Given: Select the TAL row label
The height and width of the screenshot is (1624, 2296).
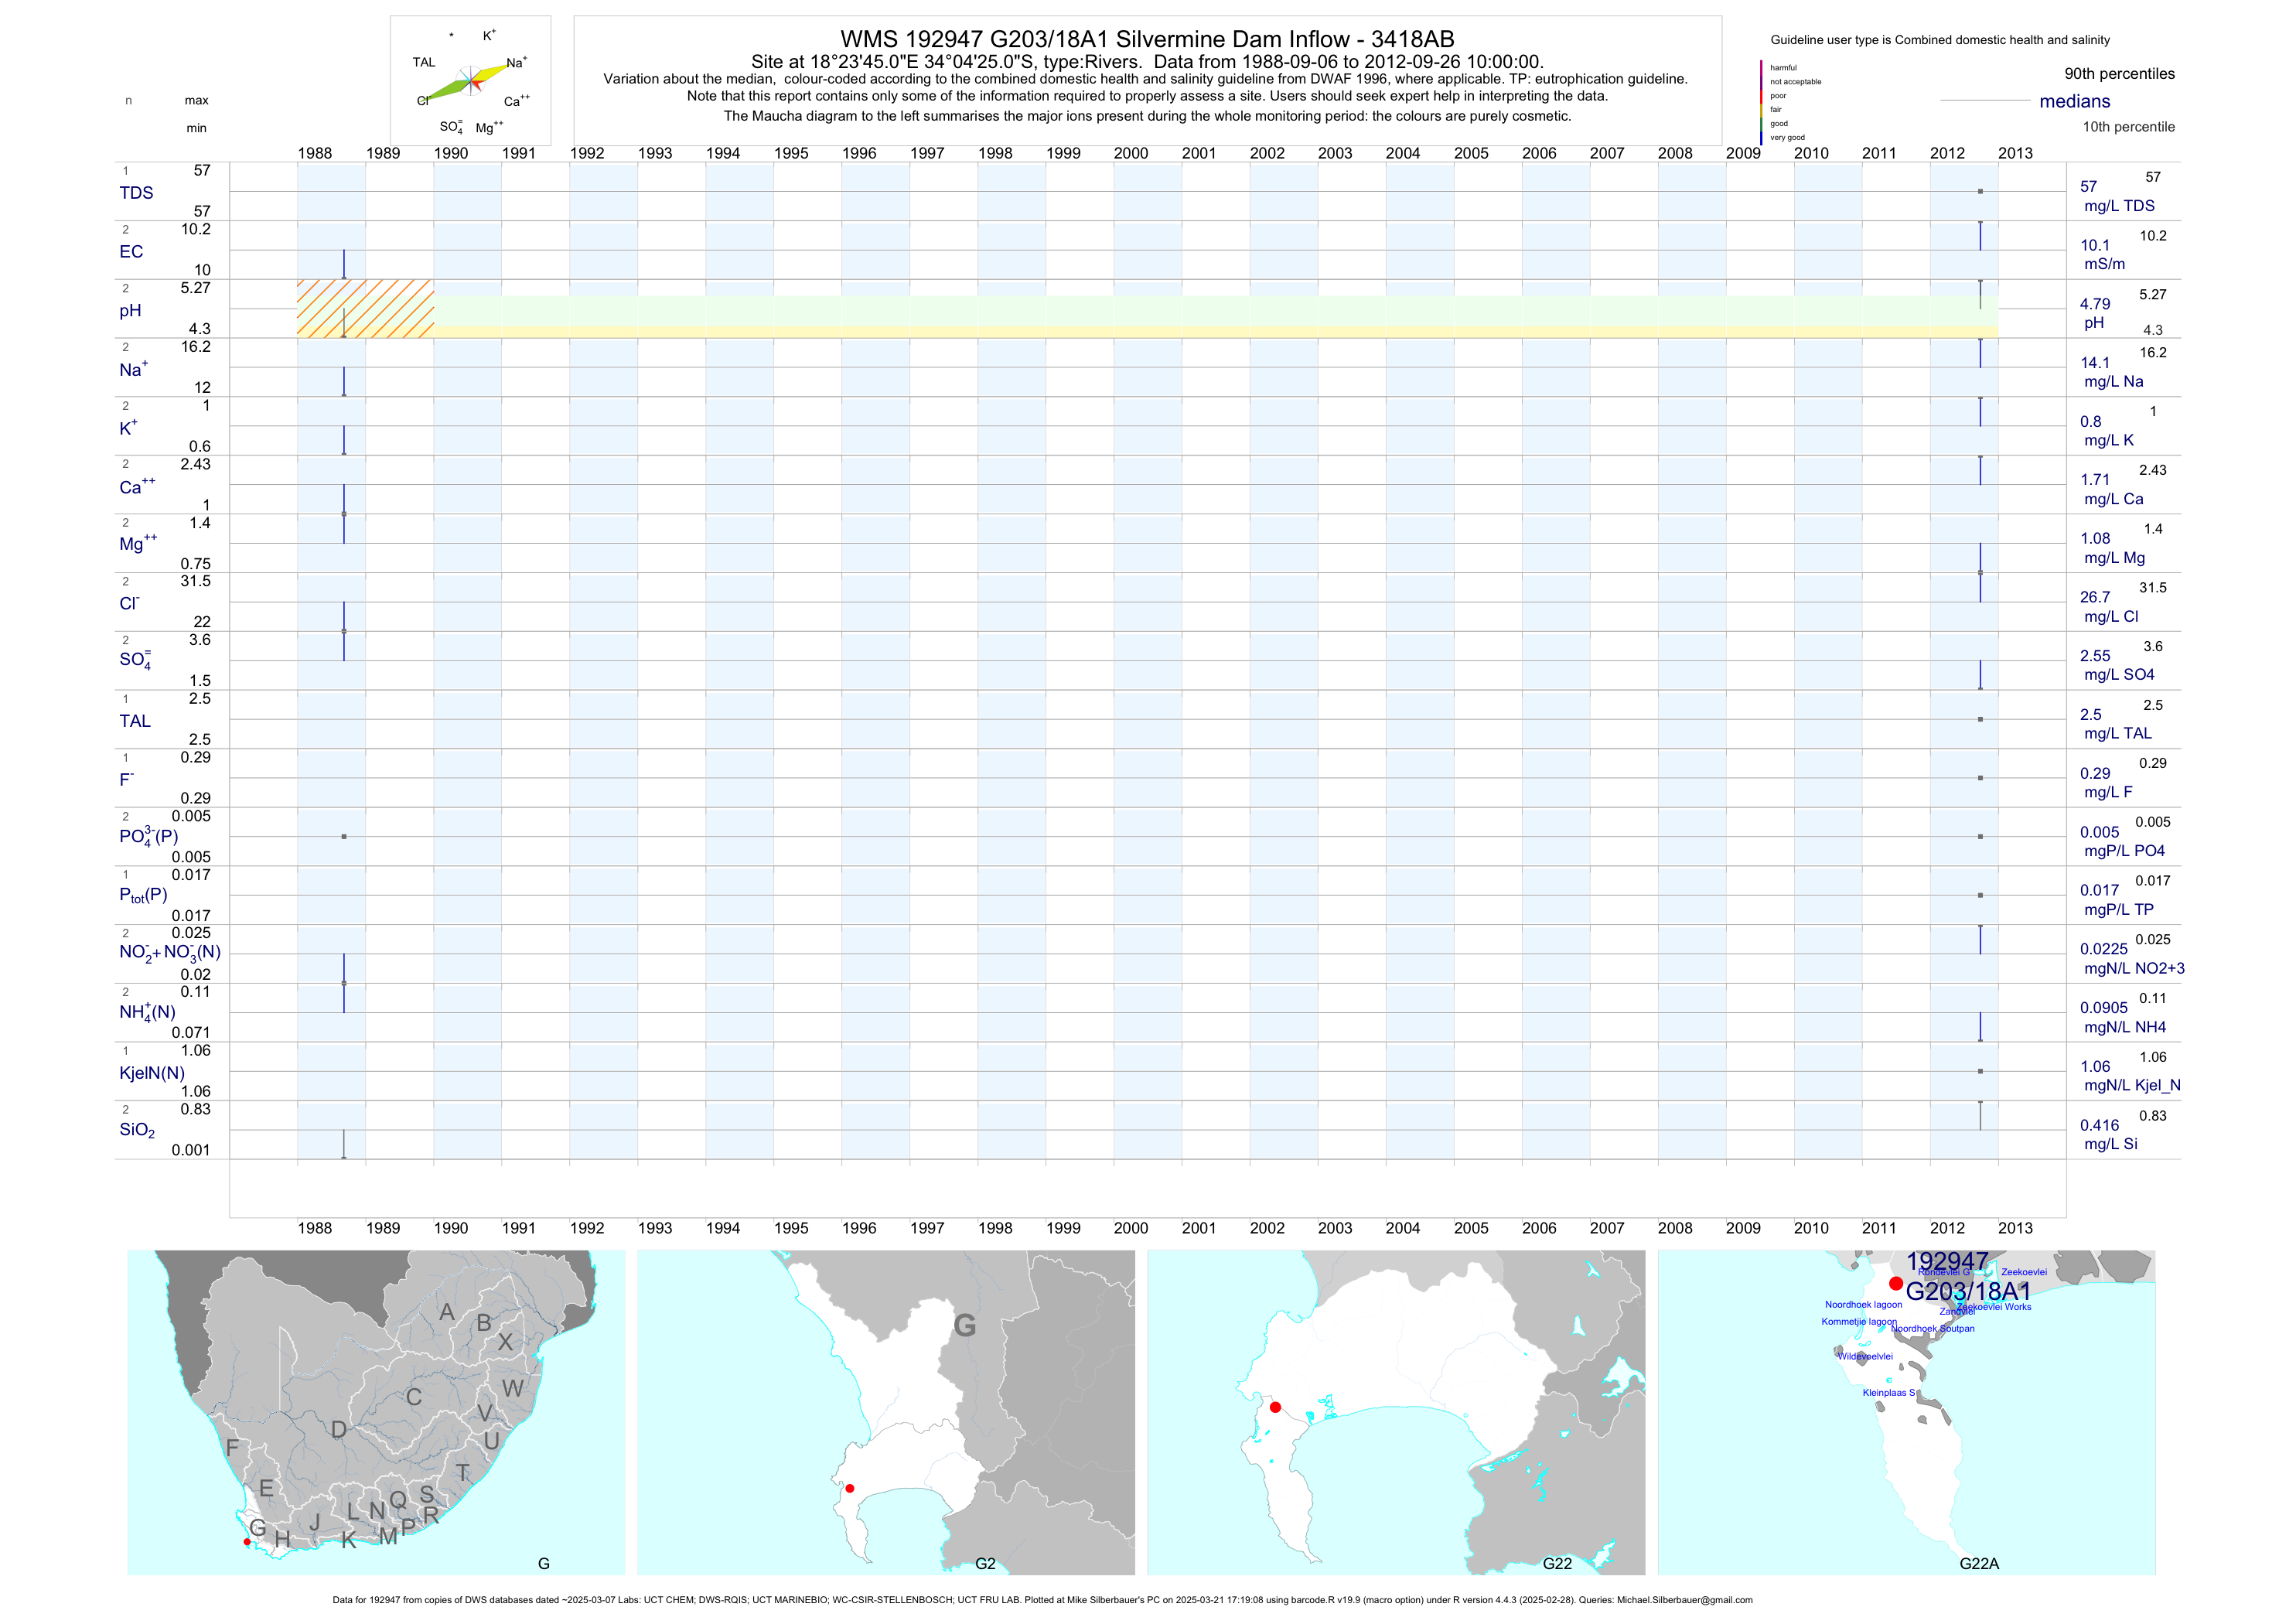Looking at the screenshot, I should pyautogui.click(x=135, y=721).
